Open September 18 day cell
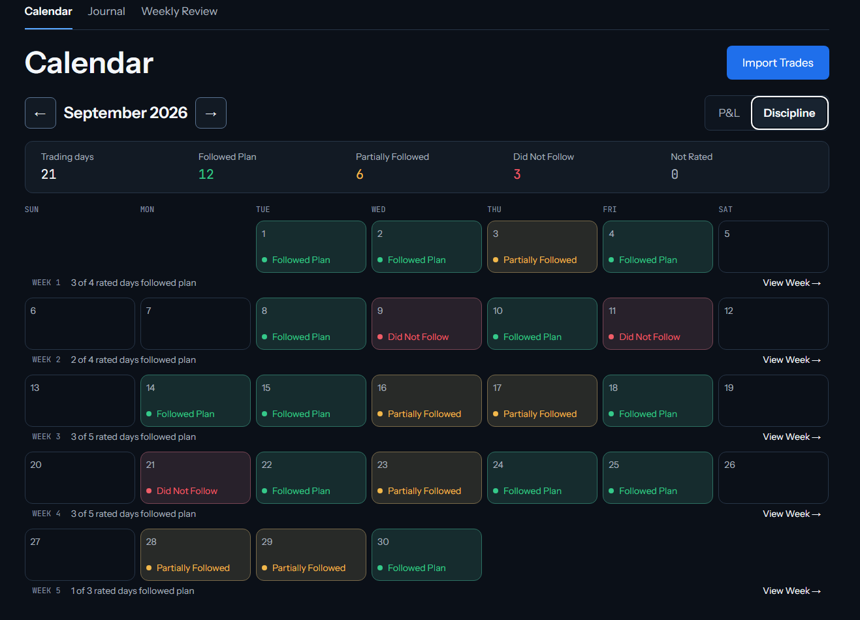 tap(658, 401)
